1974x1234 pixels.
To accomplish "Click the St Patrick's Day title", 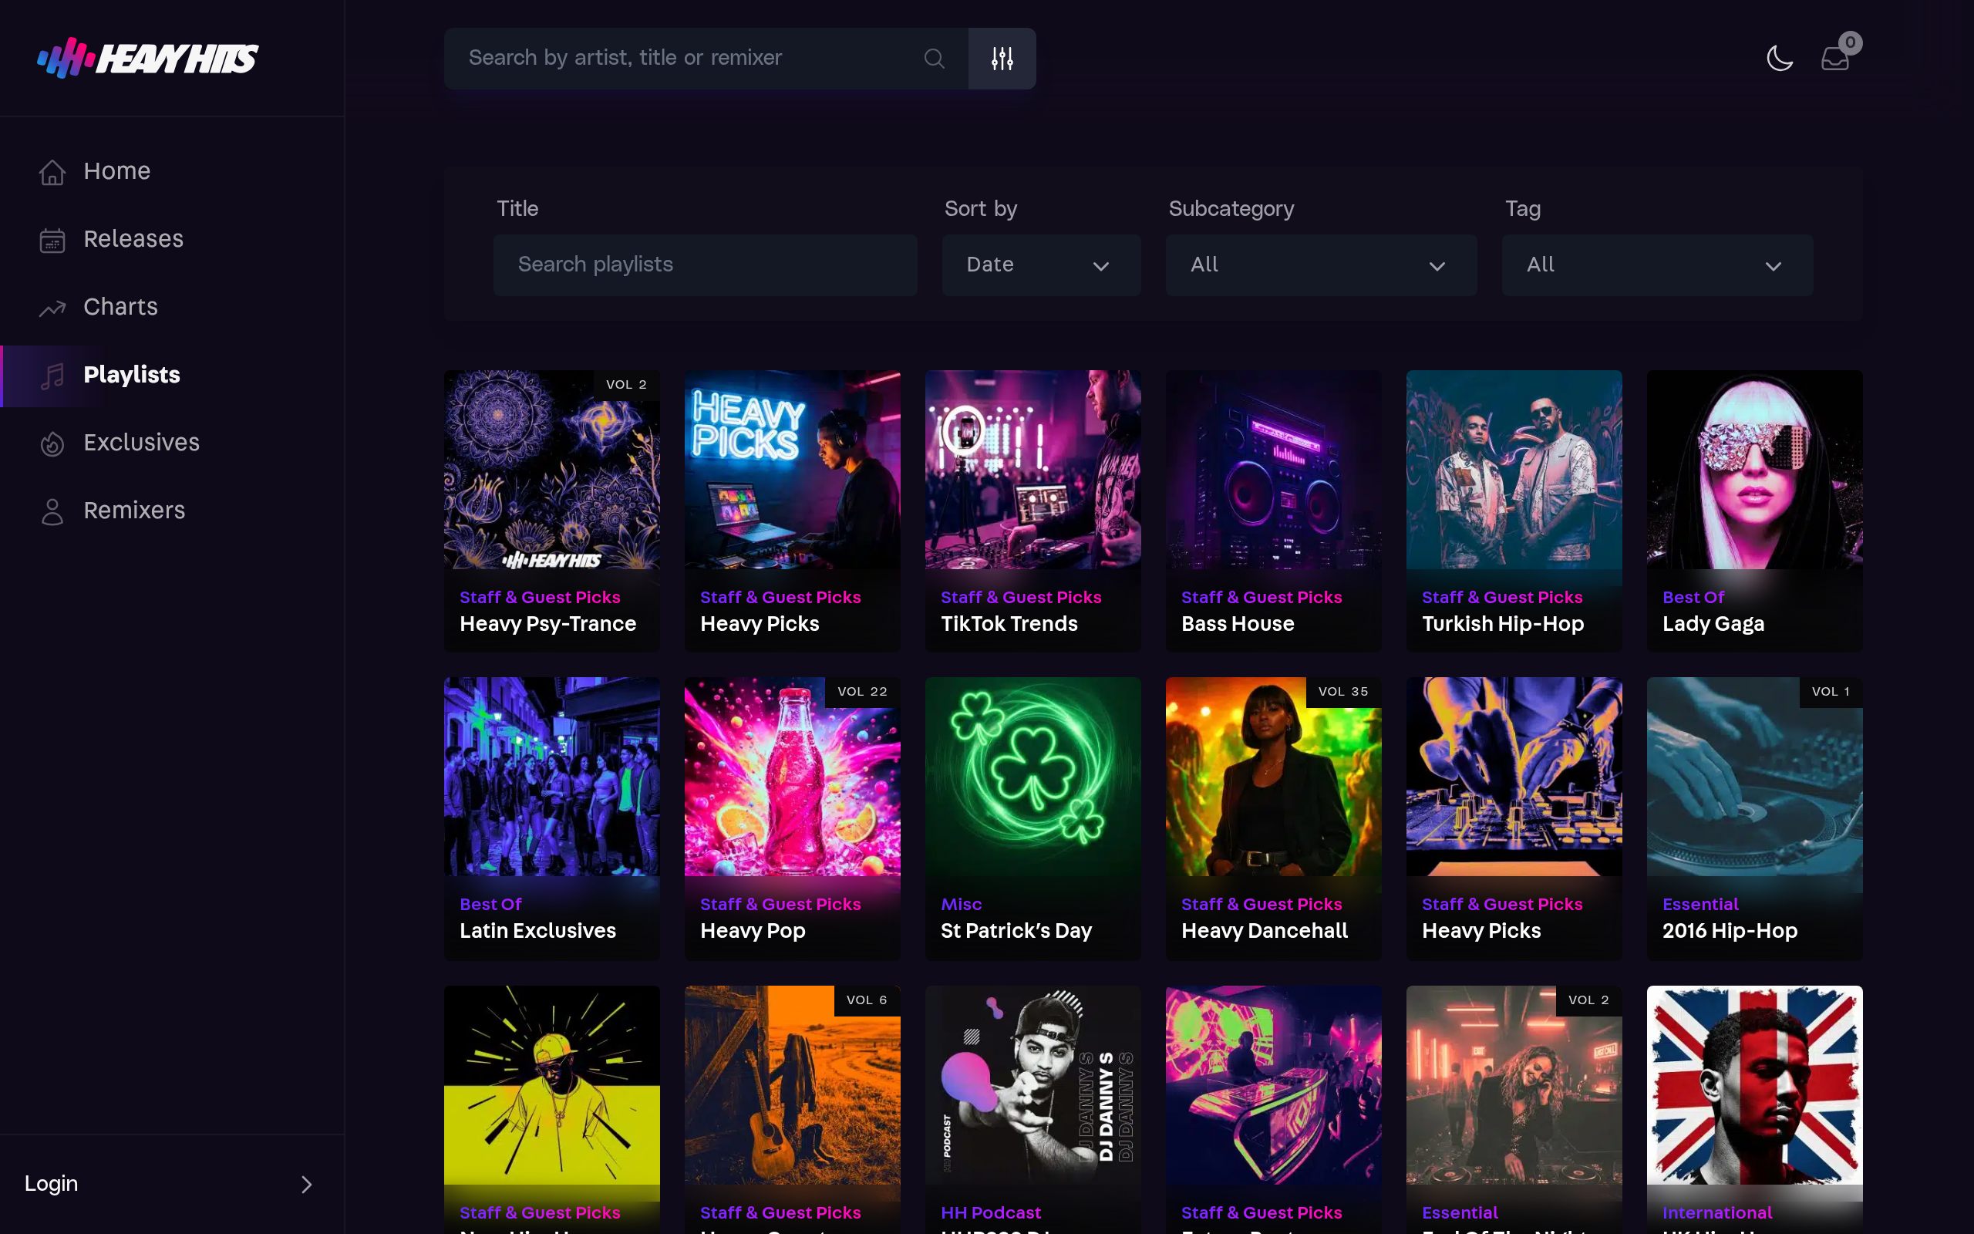I will click(1016, 931).
